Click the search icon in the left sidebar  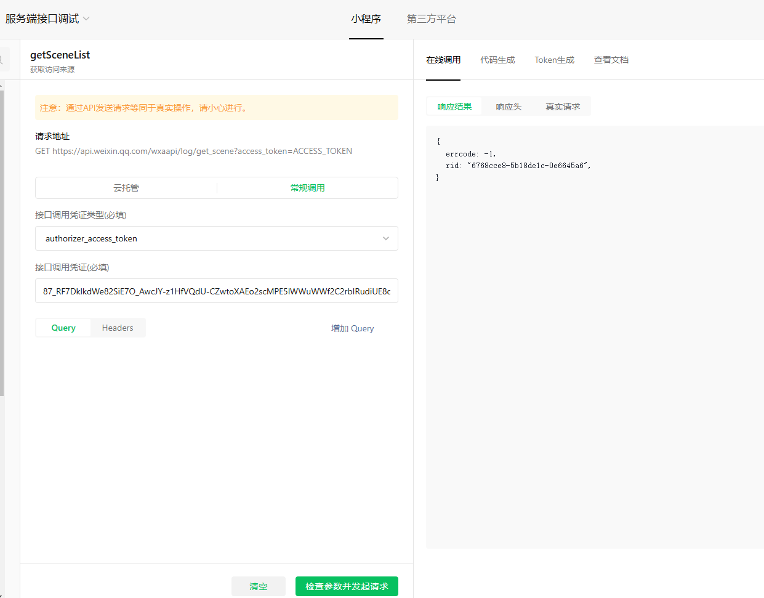point(2,60)
